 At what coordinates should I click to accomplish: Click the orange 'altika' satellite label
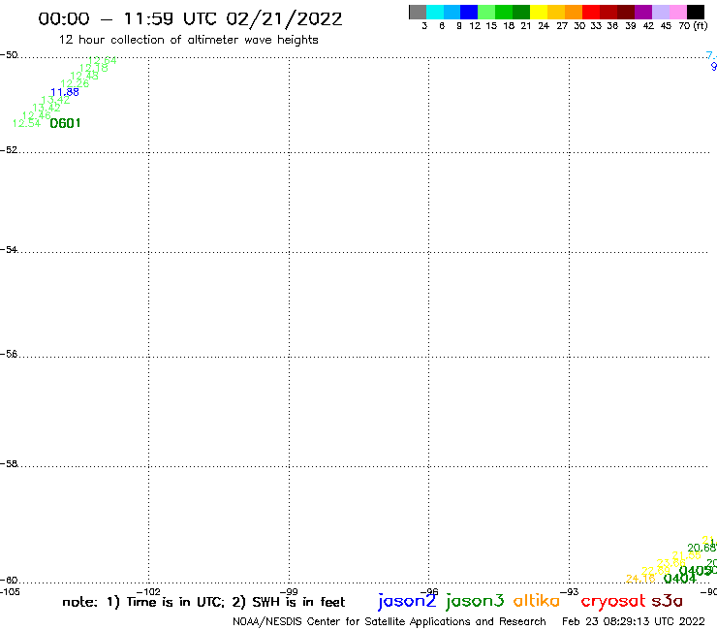[537, 601]
